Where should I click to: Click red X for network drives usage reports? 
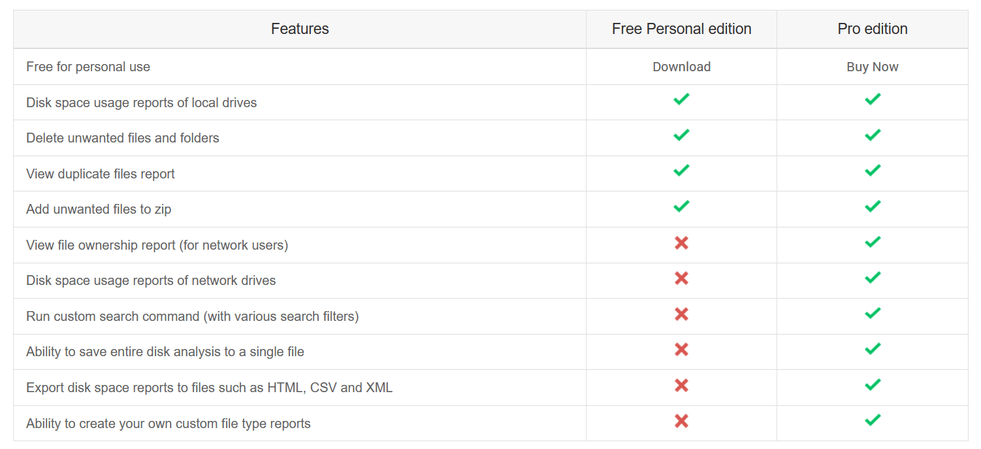point(681,278)
